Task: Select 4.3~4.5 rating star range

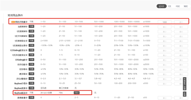Action: pos(117,79)
